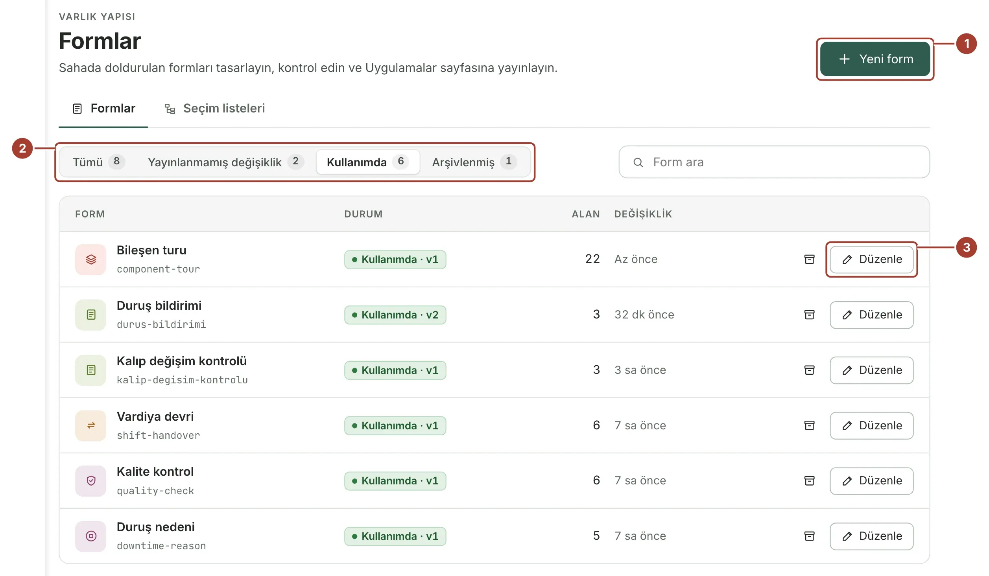Archive the Kalıp değişim kontrolü form
989x576 pixels.
809,370
